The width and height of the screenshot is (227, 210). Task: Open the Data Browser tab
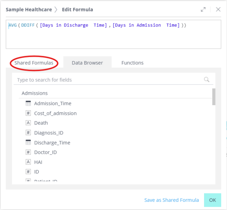pos(87,63)
